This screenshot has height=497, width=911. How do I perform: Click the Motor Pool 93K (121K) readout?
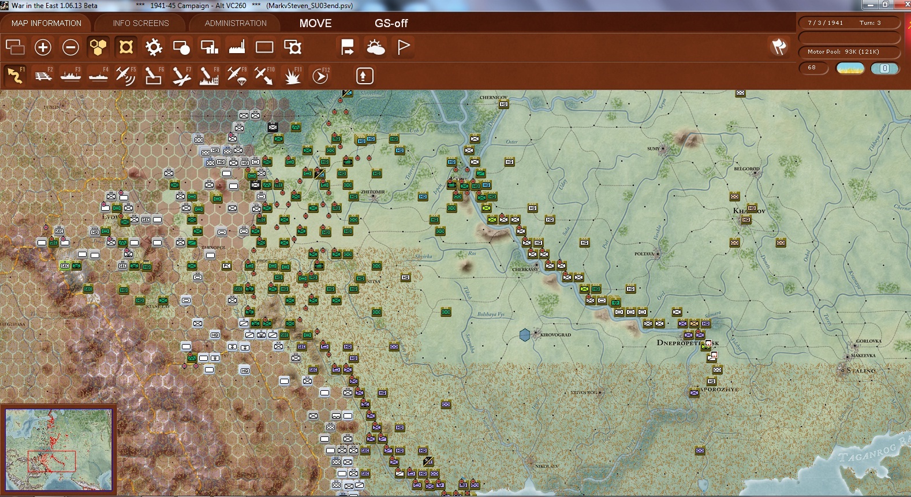[849, 51]
